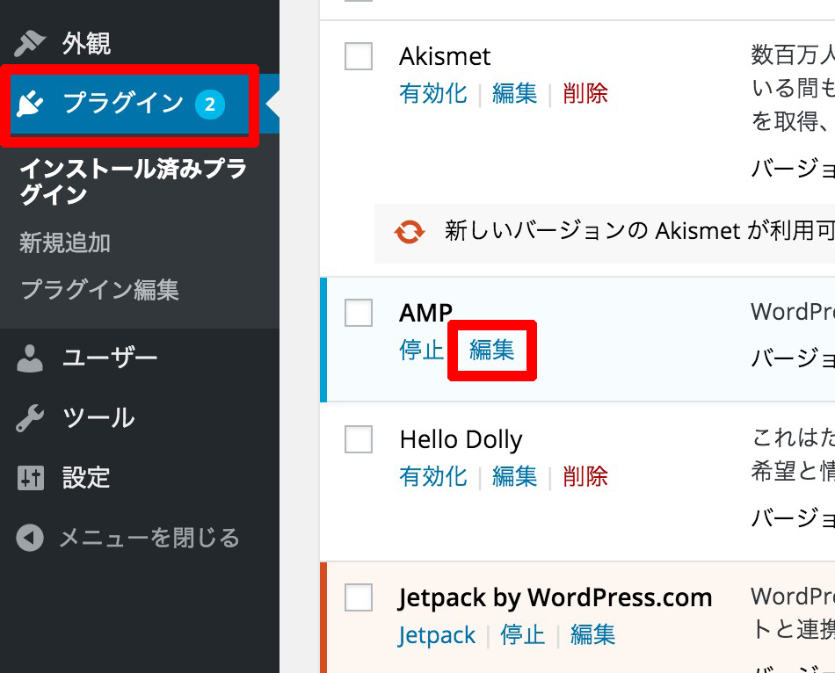Click 有効化 link under Akismet
Screen dimensions: 835x673
point(433,94)
